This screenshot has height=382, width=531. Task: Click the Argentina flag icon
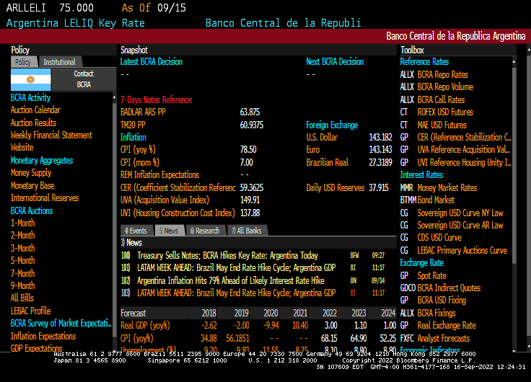31,79
